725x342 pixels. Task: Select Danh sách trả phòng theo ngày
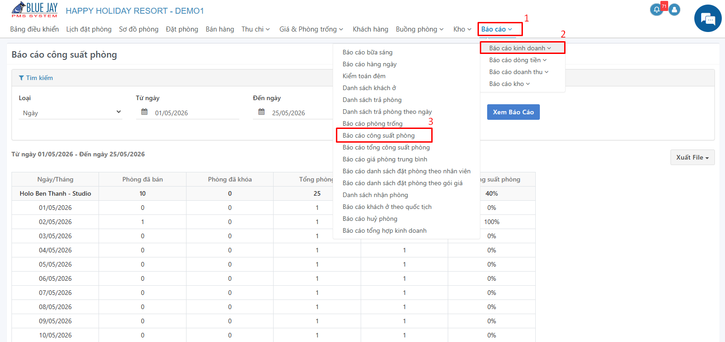[x=387, y=112]
